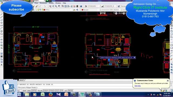Viewport: 173px width, 97px height.
Task: Select the Circle draw tool
Action: pos(1,31)
